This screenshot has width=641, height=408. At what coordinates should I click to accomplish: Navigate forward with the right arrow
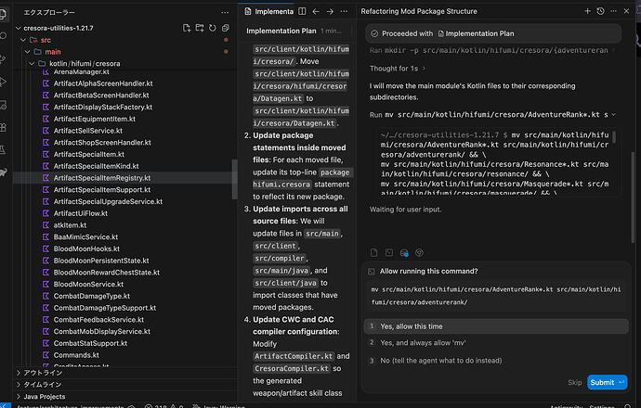pos(330,11)
